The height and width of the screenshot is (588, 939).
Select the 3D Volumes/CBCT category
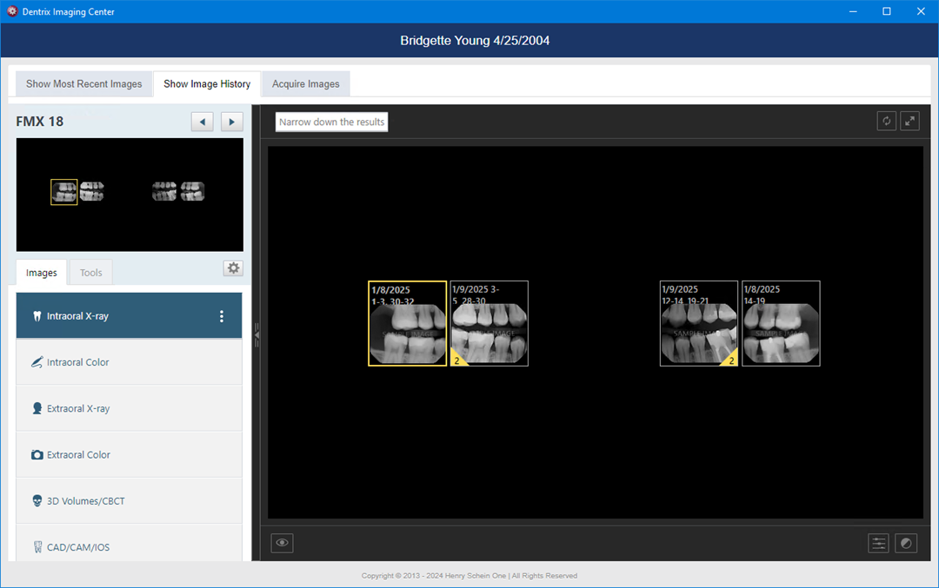130,501
